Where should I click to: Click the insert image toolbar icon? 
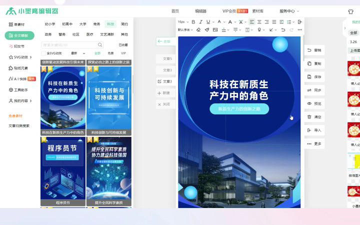(215, 30)
